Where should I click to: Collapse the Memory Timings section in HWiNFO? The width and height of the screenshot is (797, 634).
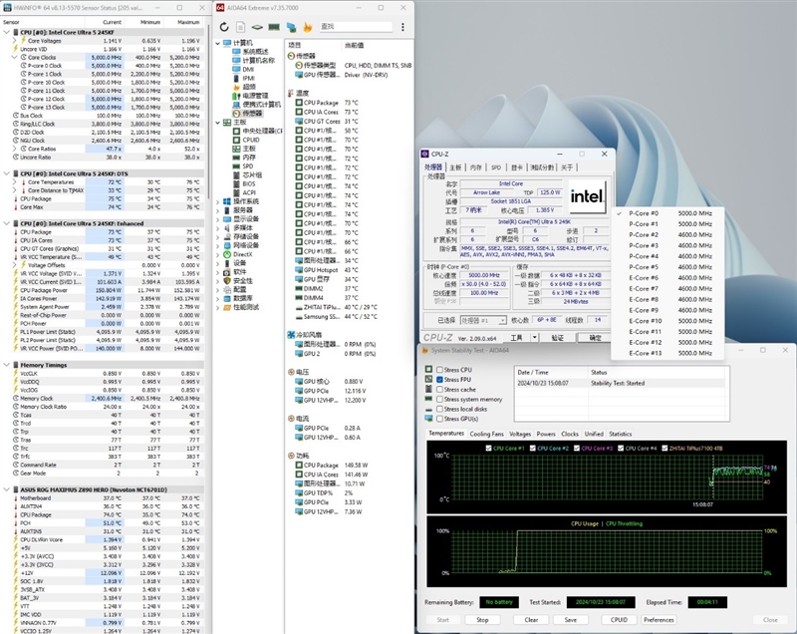click(7, 365)
